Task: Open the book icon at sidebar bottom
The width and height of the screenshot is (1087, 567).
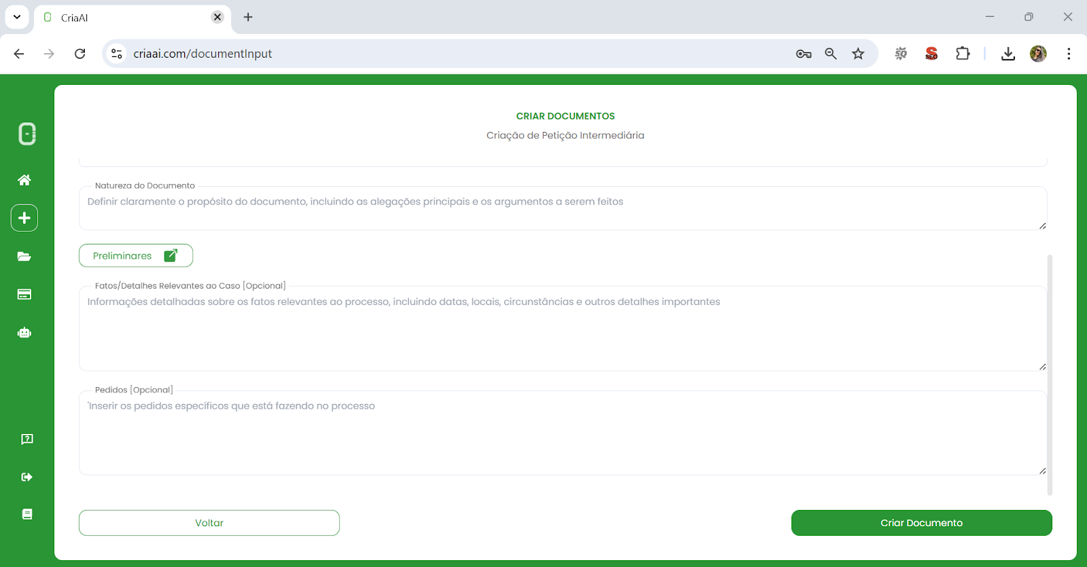Action: click(x=27, y=514)
